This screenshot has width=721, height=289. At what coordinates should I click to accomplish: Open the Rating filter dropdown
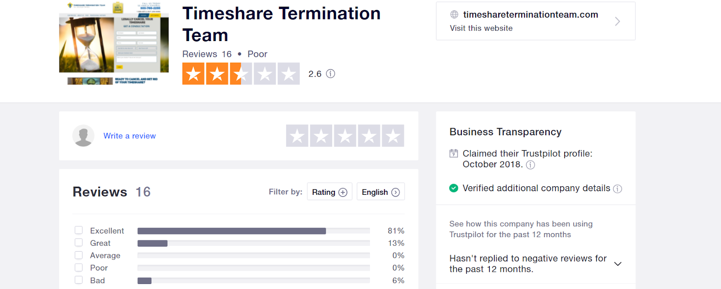tap(329, 192)
